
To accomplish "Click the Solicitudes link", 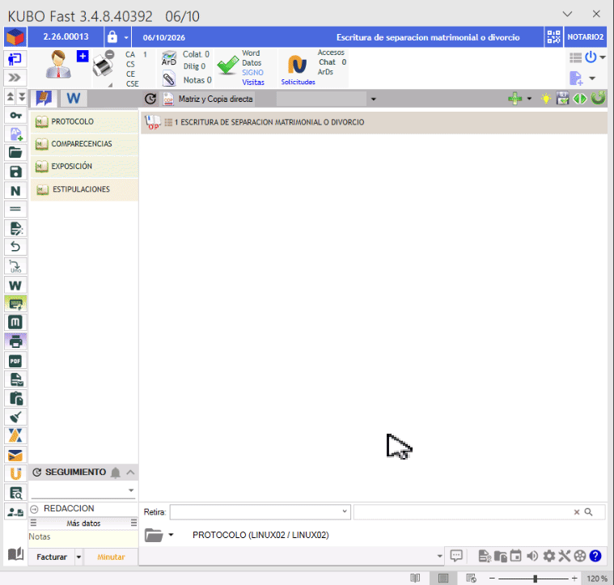I will pyautogui.click(x=298, y=82).
